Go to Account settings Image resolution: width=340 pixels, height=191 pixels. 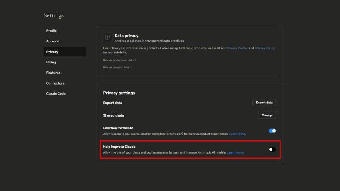tap(53, 41)
